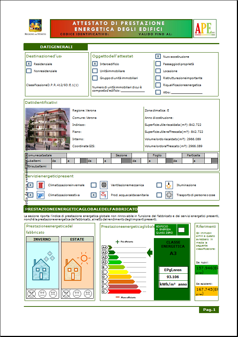This screenshot has width=238, height=337.
Task: Click the crossed-out happy face under INVERNO
Action: point(31,294)
